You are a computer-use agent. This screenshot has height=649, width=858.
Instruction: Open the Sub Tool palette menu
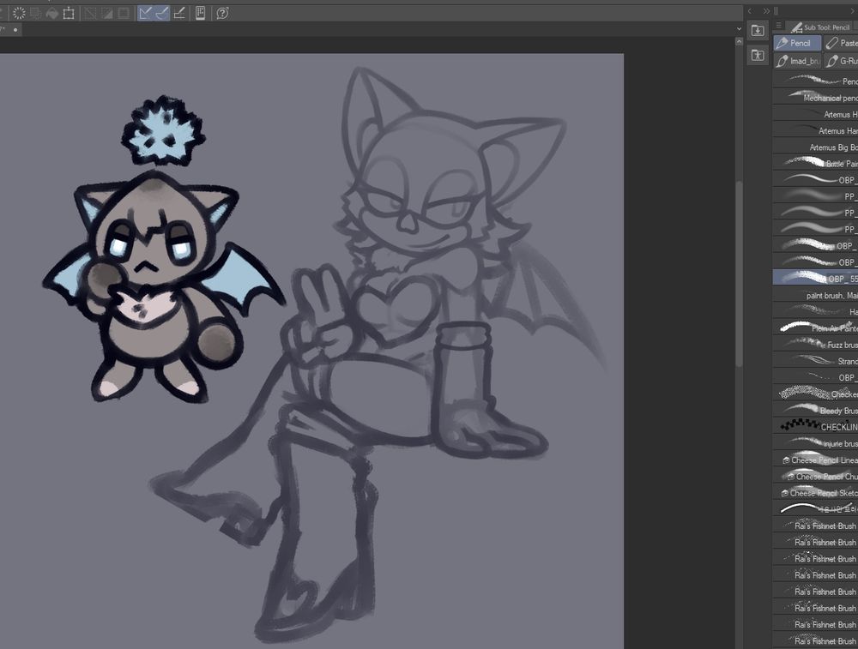[779, 25]
